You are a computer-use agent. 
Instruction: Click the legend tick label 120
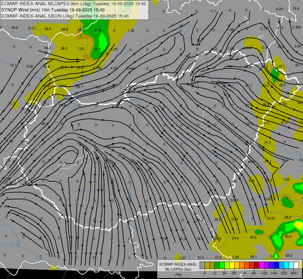[x=264, y=273]
